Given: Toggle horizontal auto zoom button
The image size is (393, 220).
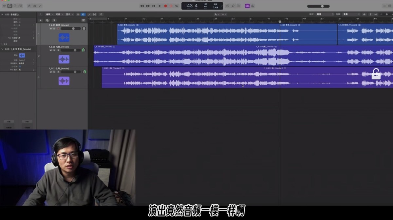Looking at the screenshot, I should pos(376,14).
